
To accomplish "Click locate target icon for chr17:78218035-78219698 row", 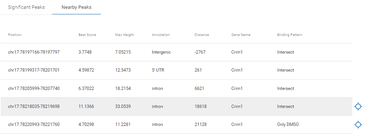I will pyautogui.click(x=358, y=106).
